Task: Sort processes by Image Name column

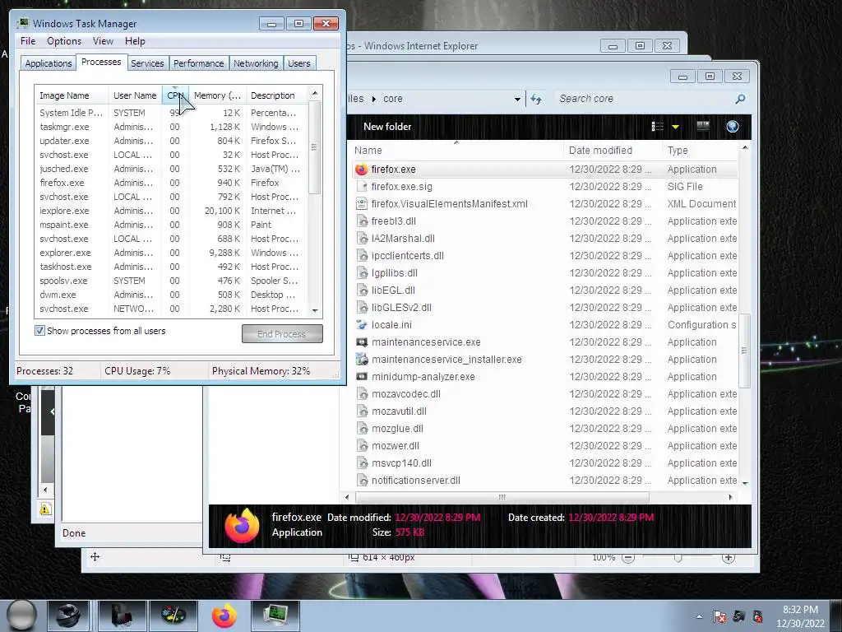Action: tap(72, 95)
